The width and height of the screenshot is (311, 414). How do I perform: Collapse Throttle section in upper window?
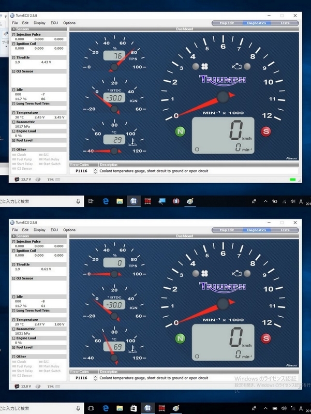coord(14,57)
